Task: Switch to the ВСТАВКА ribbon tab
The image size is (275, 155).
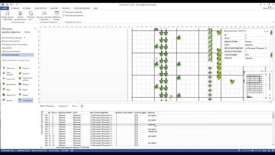Action: (x=27, y=8)
